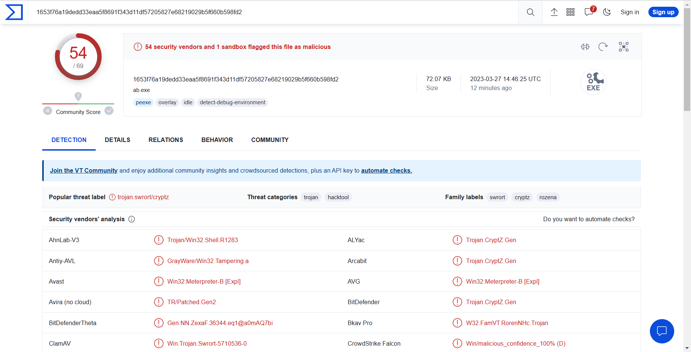This screenshot has width=691, height=352.
Task: Click the Antiy-AVL malicious alert icon
Action: pyautogui.click(x=159, y=261)
